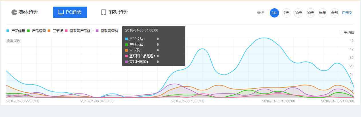The image size is (361, 117).
Task: Toggle the 产品经理 legend label
Action: (x=18, y=31)
